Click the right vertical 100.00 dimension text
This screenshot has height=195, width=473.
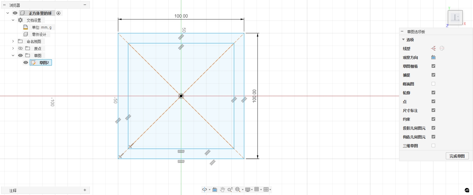pos(254,96)
